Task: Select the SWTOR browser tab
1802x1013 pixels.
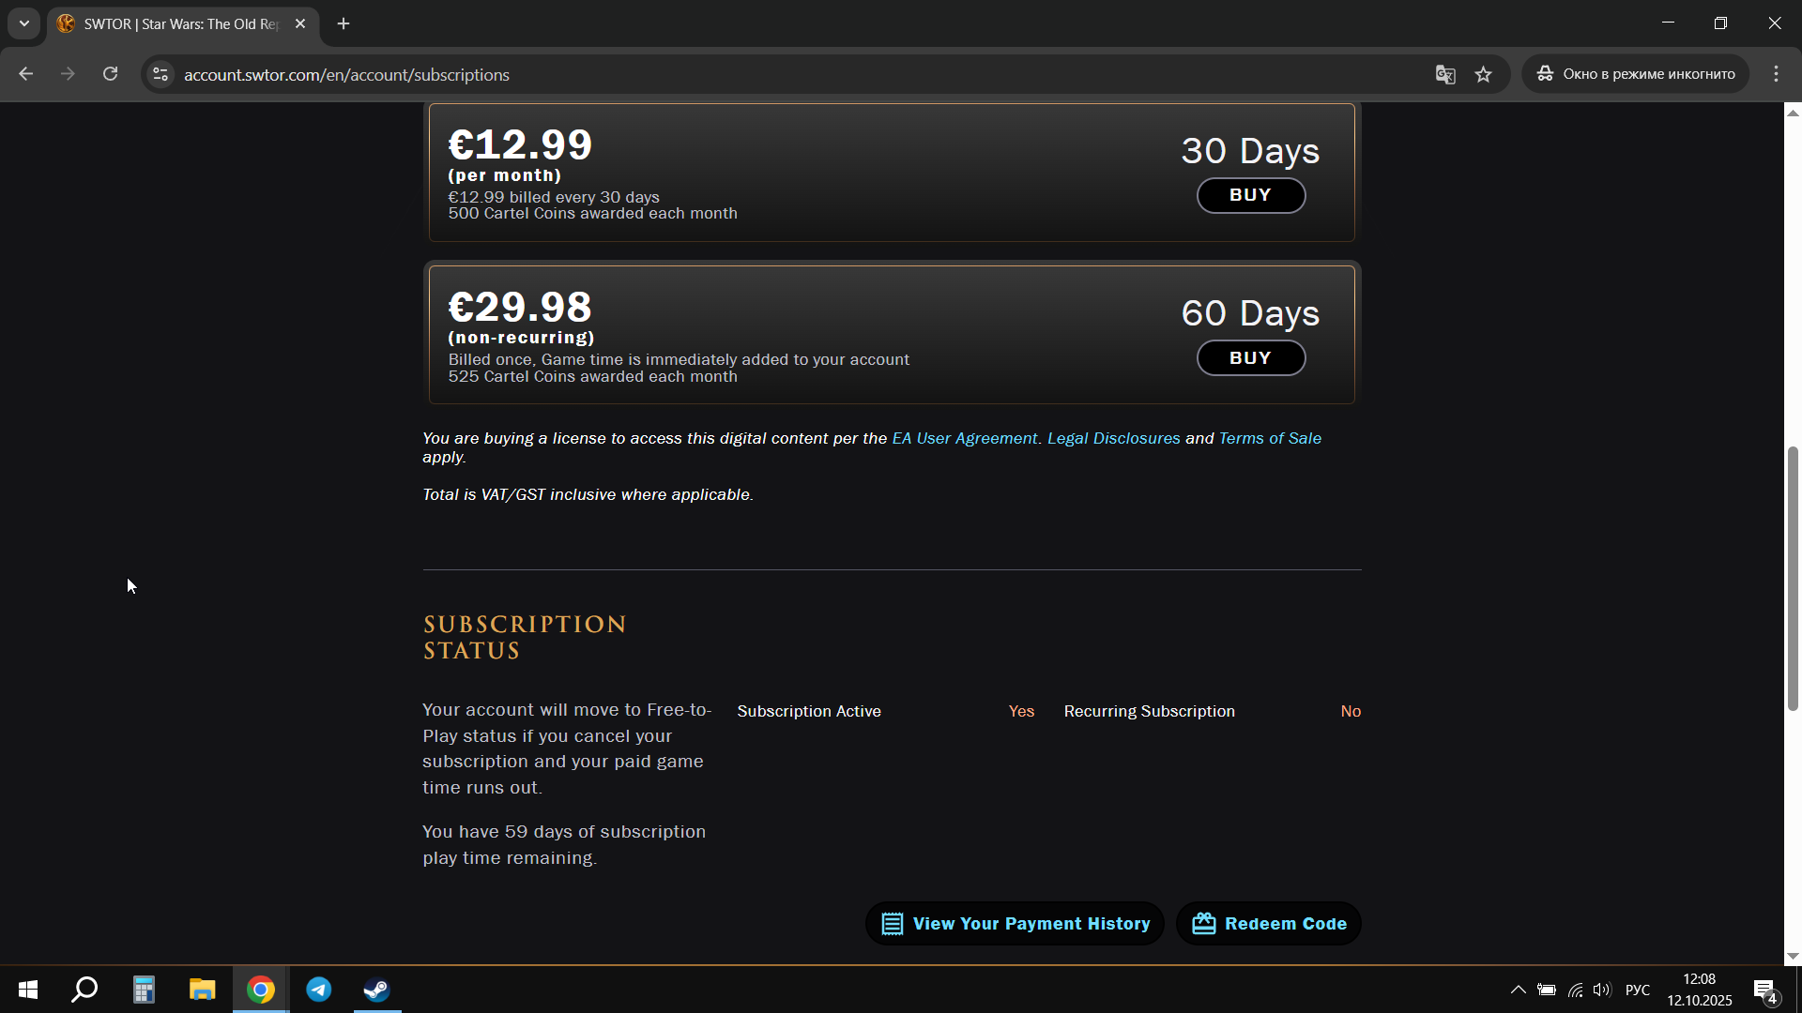Action: [x=178, y=24]
